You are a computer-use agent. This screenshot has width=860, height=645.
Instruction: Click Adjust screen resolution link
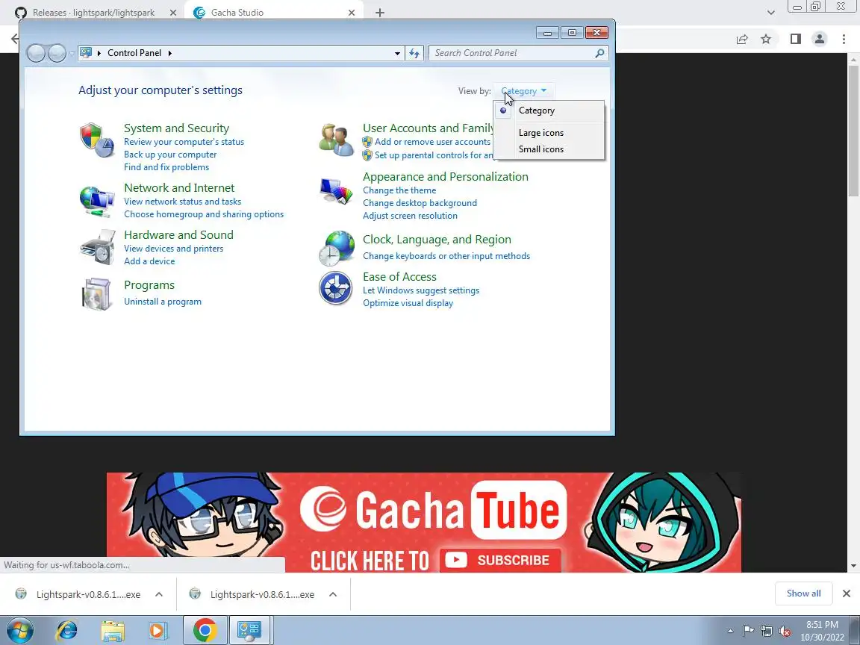pos(410,216)
